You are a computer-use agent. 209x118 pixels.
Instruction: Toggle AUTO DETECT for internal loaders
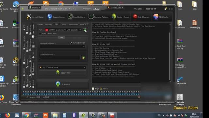71,43
